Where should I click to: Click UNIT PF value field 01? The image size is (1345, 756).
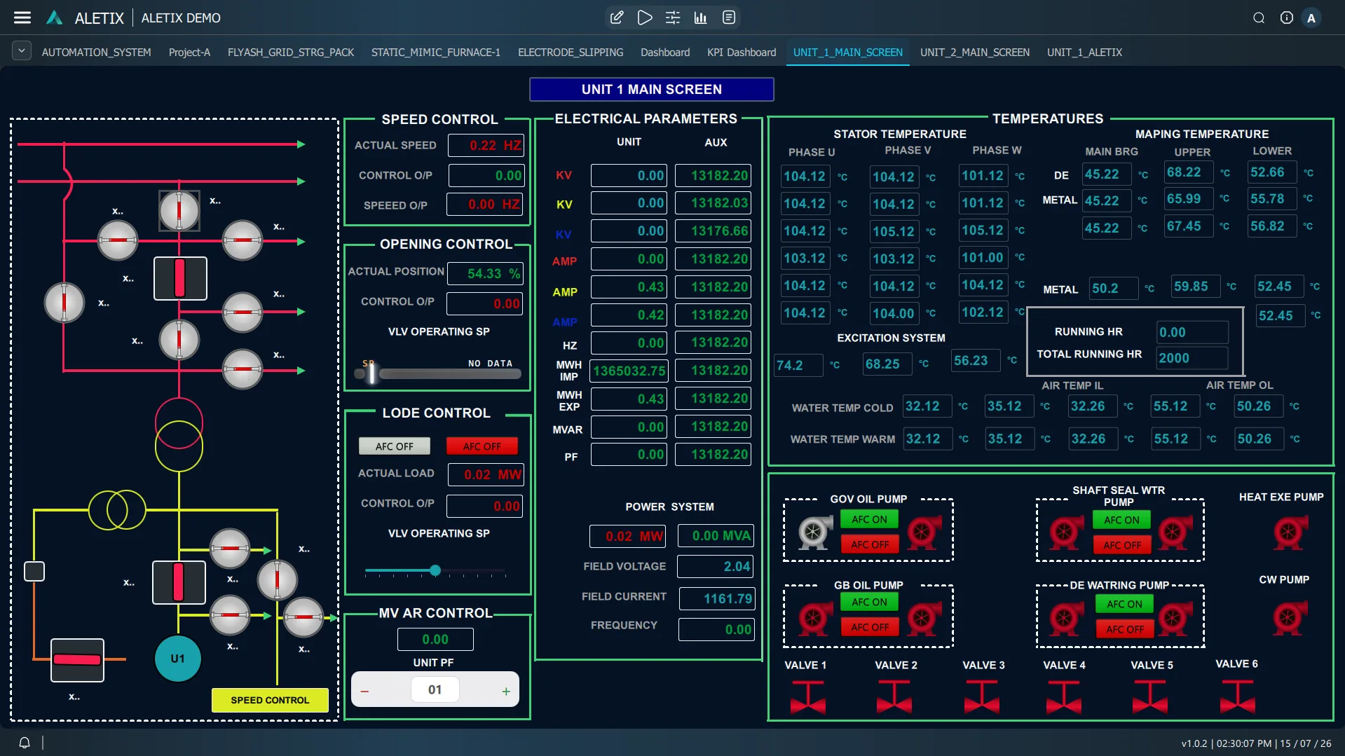click(x=435, y=690)
